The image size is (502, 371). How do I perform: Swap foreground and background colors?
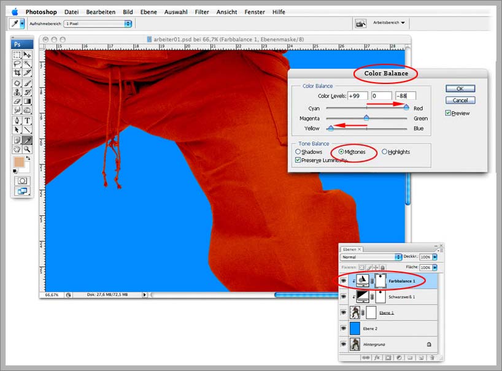coord(28,158)
